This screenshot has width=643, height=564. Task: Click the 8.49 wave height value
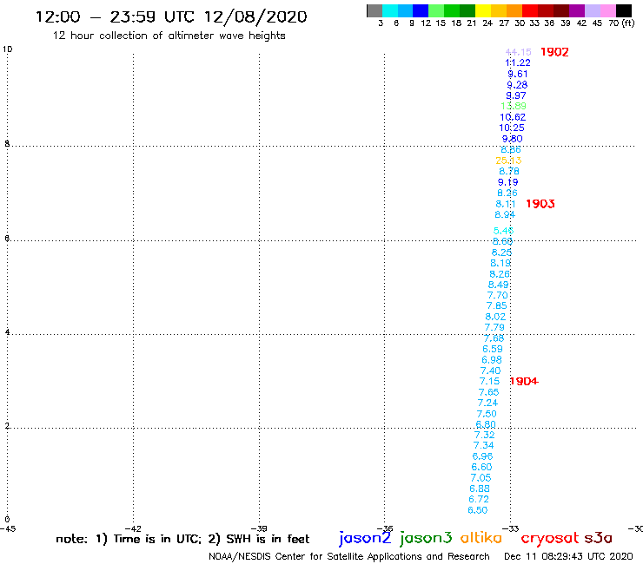tap(498, 285)
